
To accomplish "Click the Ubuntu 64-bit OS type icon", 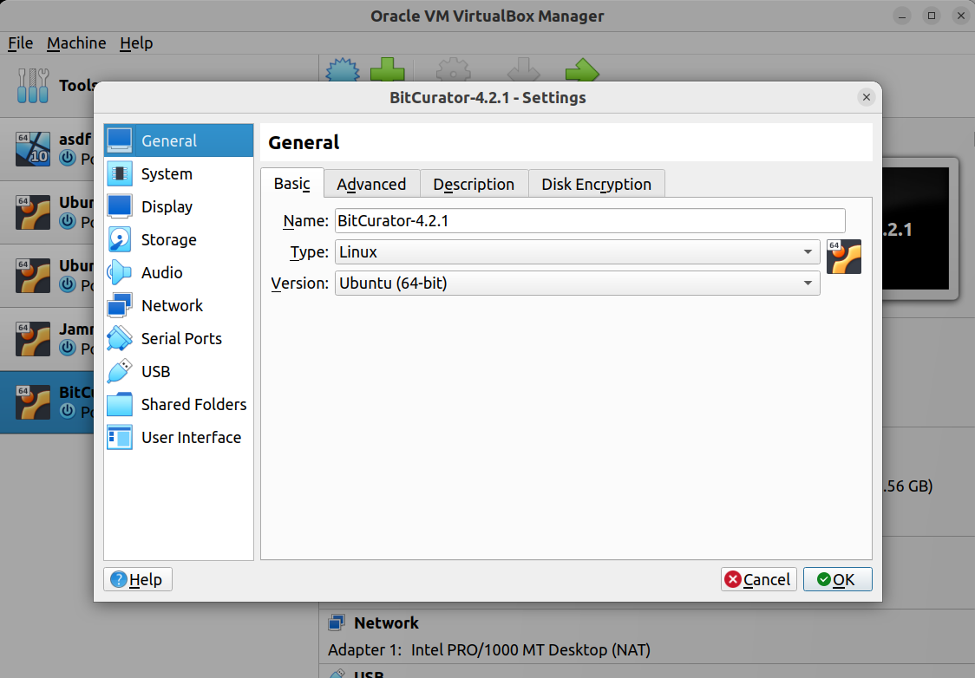I will point(844,257).
